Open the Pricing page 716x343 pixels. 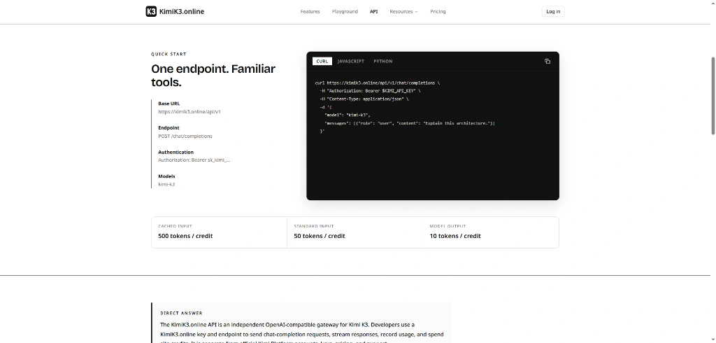[x=438, y=11]
